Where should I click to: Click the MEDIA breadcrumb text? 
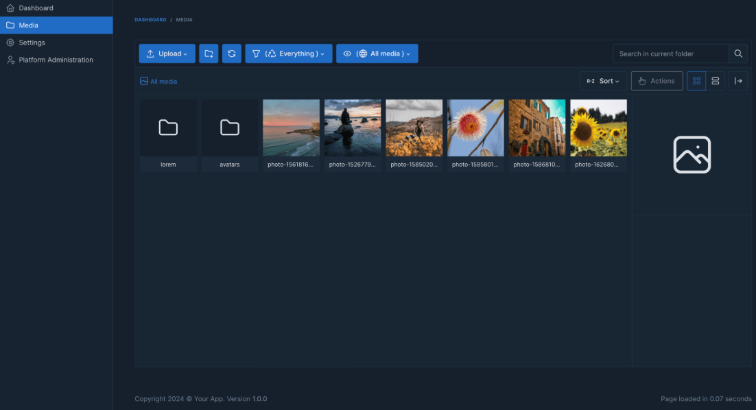pos(184,20)
